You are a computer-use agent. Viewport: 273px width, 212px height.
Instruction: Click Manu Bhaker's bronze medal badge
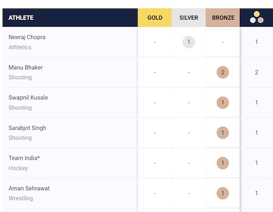pos(223,72)
